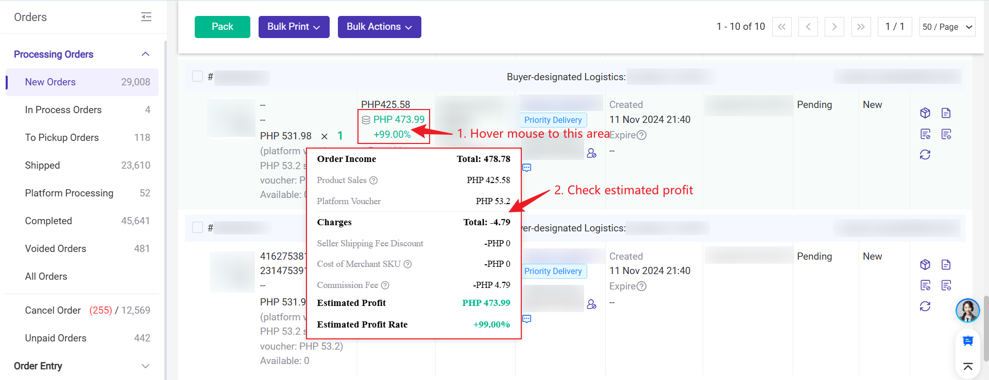Image resolution: width=989 pixels, height=380 pixels.
Task: Click the single document icon in second order row
Action: 946,265
